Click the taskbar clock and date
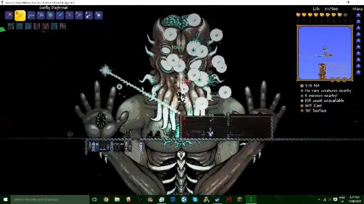This screenshot has width=364, height=204. 354,199
